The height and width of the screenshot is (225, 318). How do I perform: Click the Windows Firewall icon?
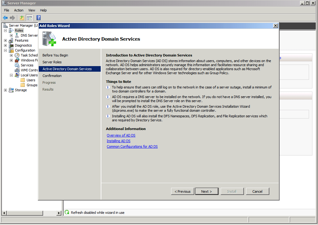[x=17, y=60]
